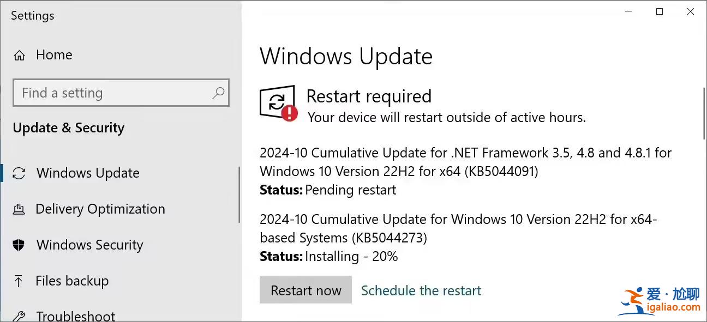This screenshot has width=707, height=322.
Task: Select the Home icon in the sidebar
Action: click(19, 54)
